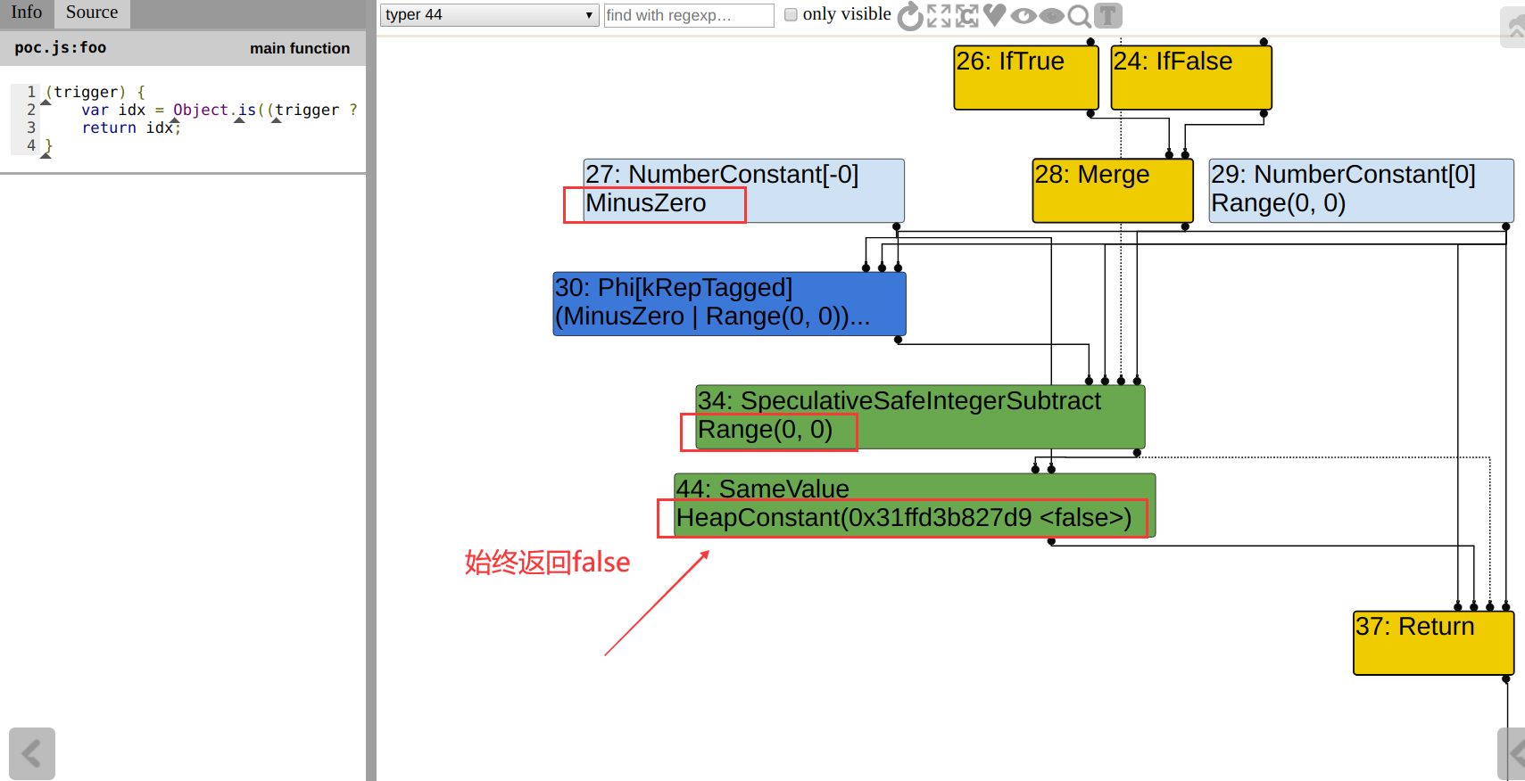
Task: Collapse the left source panel with chevron
Action: pyautogui.click(x=32, y=753)
